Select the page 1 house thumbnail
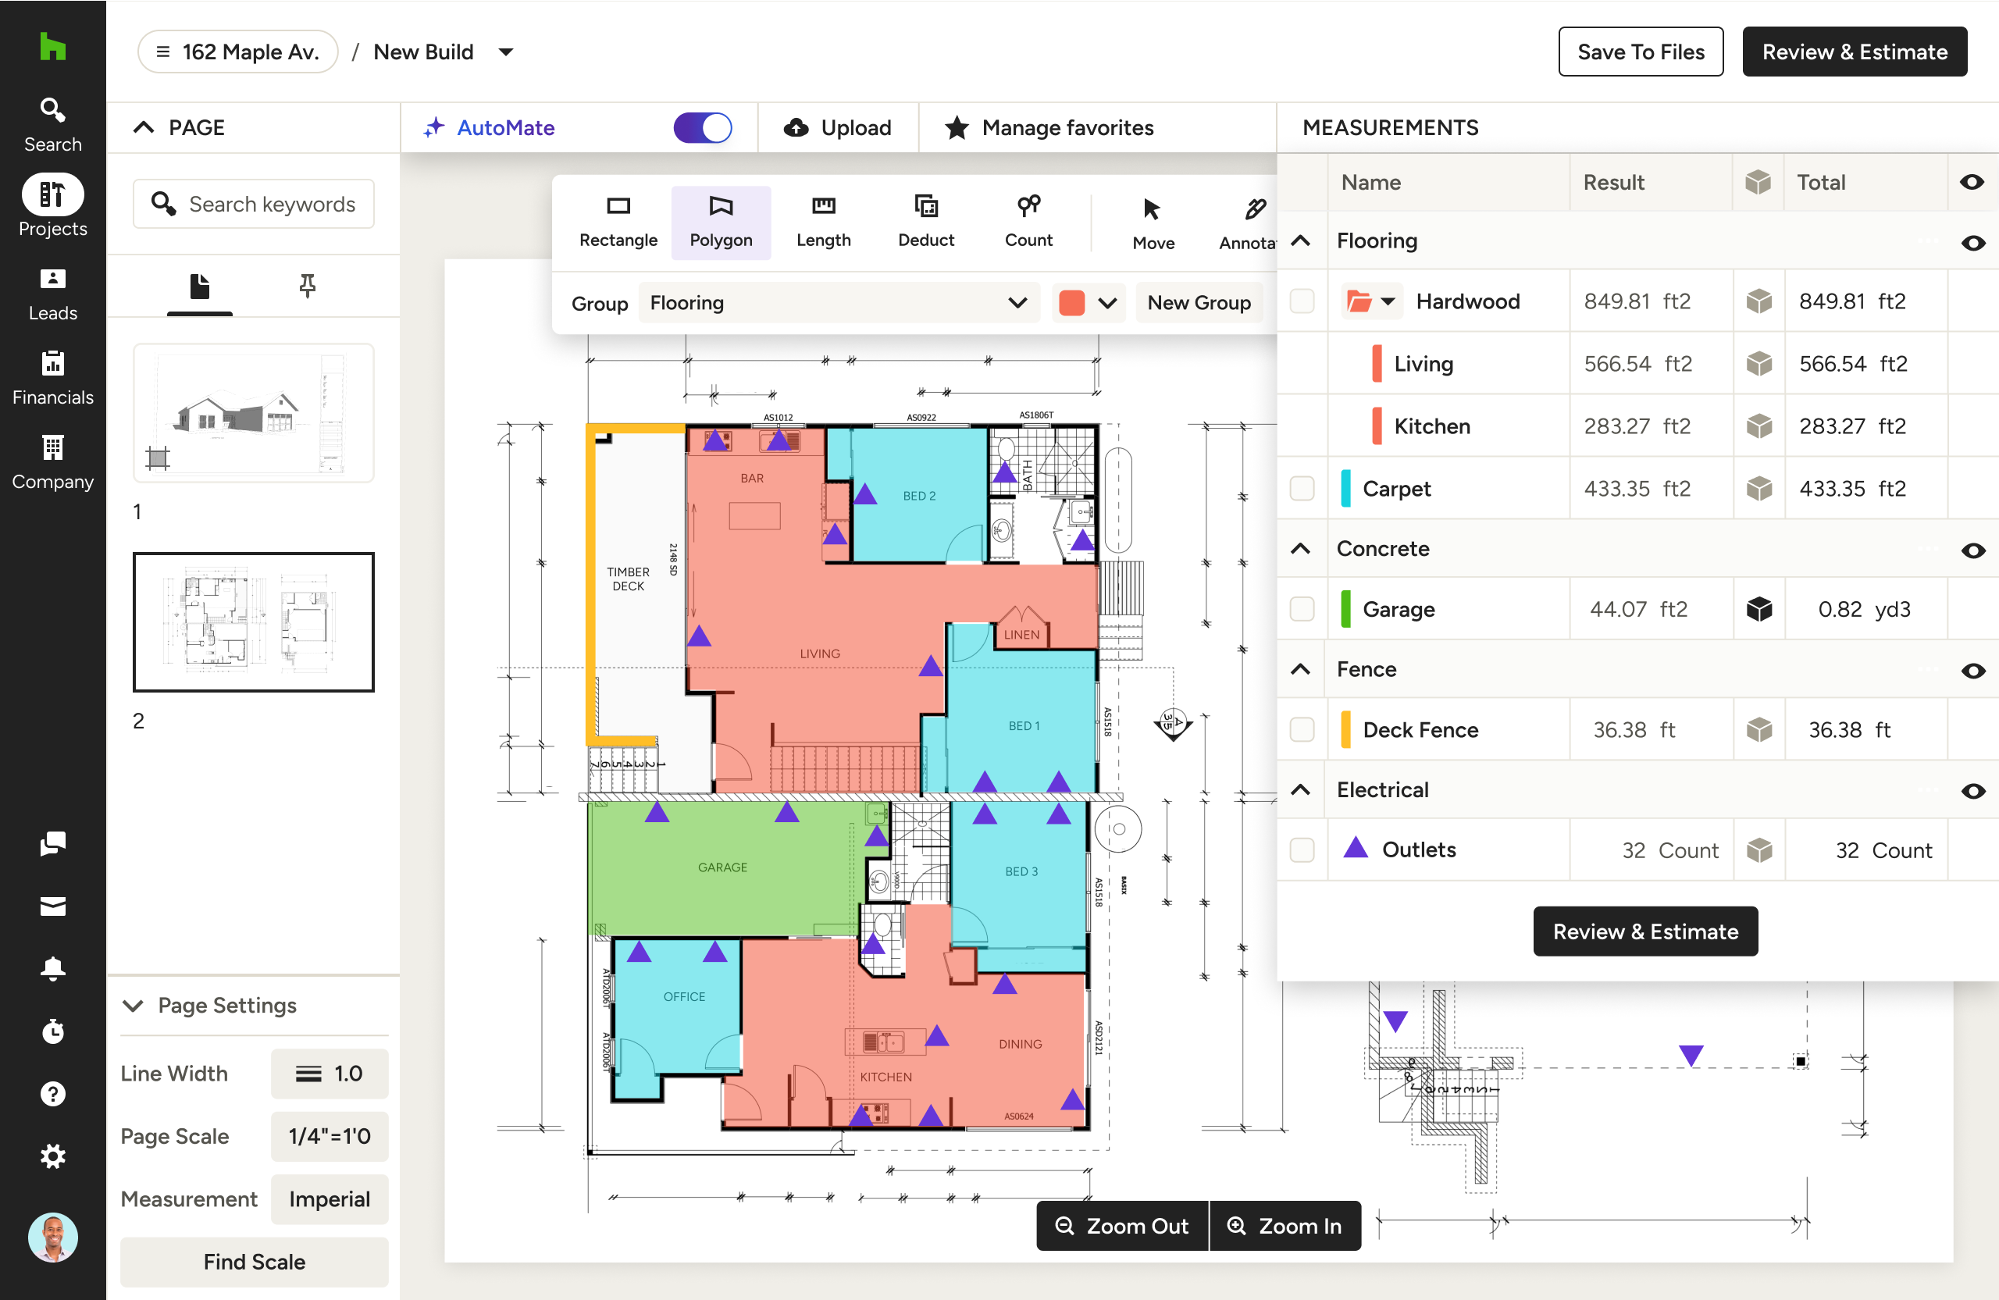Screen dimensions: 1999x1300 pyautogui.click(x=253, y=412)
